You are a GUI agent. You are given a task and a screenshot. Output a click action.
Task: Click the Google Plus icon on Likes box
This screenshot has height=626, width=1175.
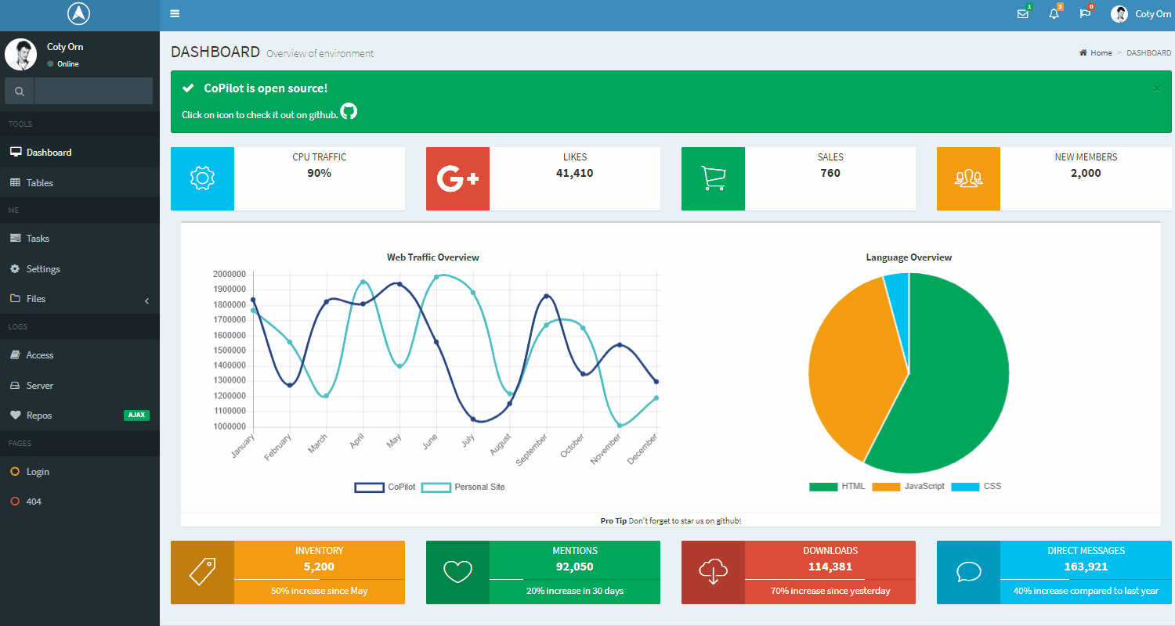point(457,178)
